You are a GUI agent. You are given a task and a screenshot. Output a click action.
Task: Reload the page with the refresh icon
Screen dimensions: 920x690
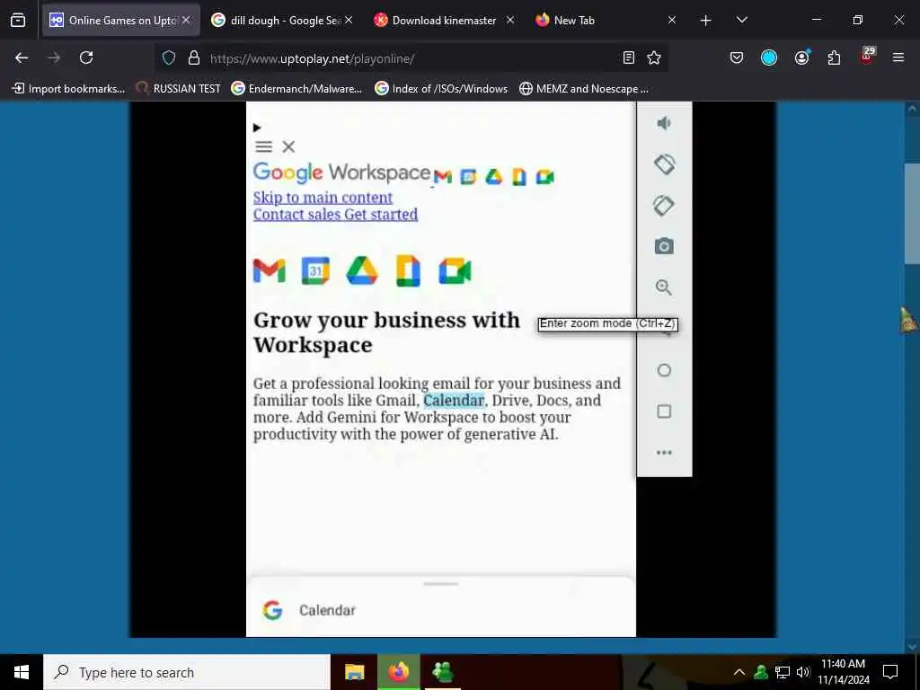pyautogui.click(x=86, y=57)
